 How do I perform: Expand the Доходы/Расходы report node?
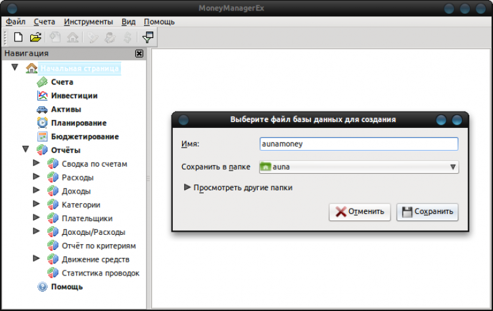pyautogui.click(x=36, y=232)
